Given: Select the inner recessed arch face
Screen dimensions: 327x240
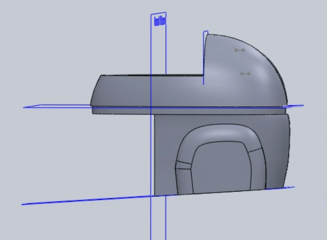Looking at the screenshot, I should coord(221,169).
